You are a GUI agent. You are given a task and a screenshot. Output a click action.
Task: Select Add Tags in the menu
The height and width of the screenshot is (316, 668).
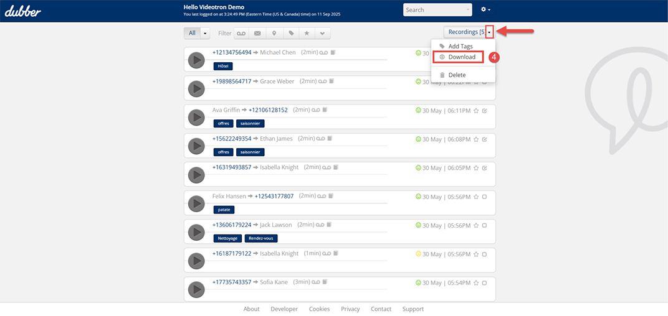[x=460, y=47]
